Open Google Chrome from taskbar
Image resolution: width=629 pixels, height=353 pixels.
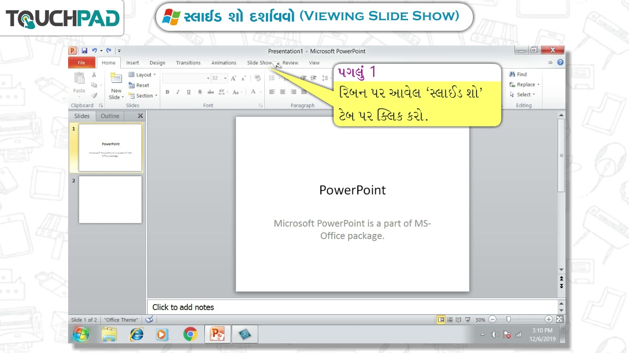point(190,334)
